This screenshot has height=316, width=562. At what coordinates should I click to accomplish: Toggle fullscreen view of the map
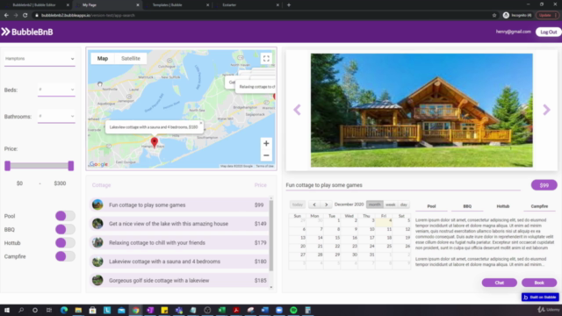[266, 59]
